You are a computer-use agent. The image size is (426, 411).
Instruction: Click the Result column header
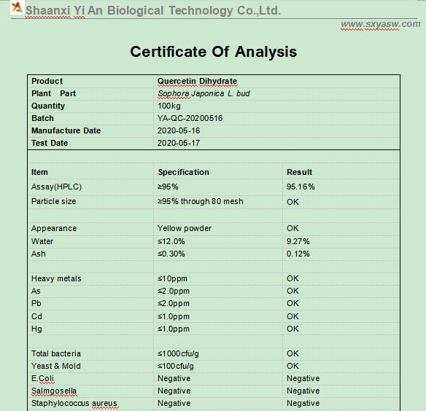coord(299,172)
